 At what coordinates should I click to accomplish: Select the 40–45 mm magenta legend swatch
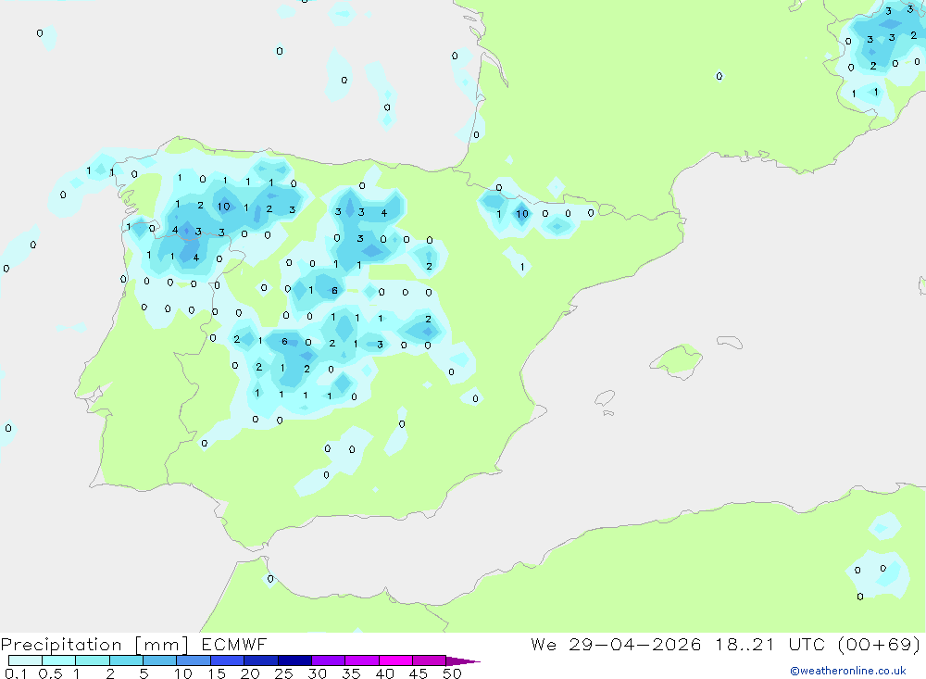tap(395, 660)
